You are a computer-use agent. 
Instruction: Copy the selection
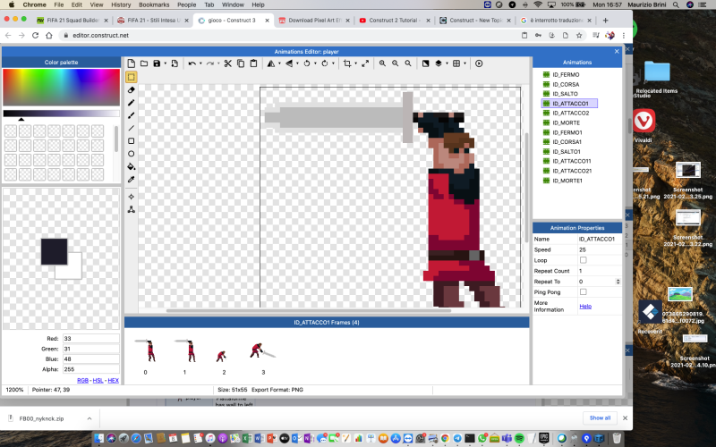coord(241,63)
